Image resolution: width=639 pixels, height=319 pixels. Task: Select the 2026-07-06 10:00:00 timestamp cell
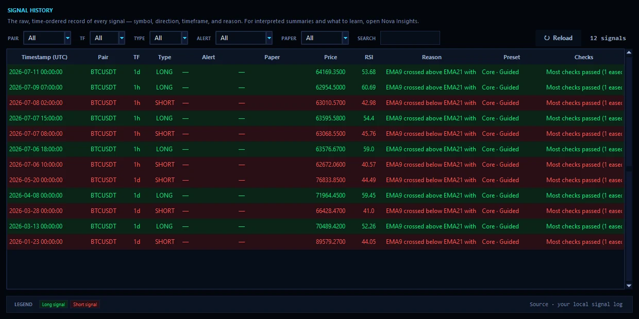[x=36, y=165]
